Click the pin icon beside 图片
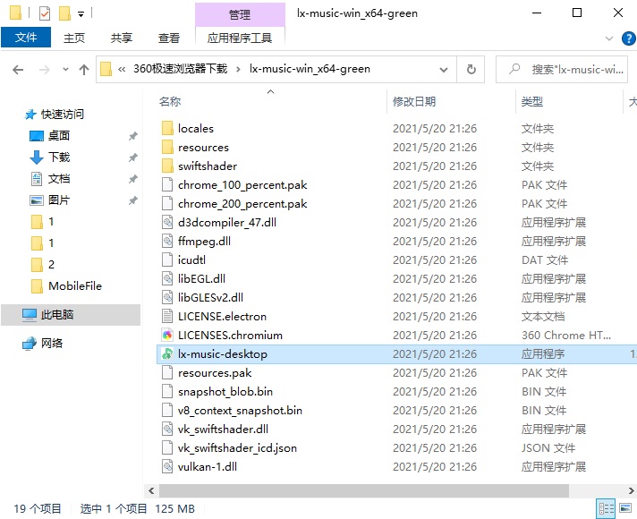The image size is (637, 519). (132, 200)
